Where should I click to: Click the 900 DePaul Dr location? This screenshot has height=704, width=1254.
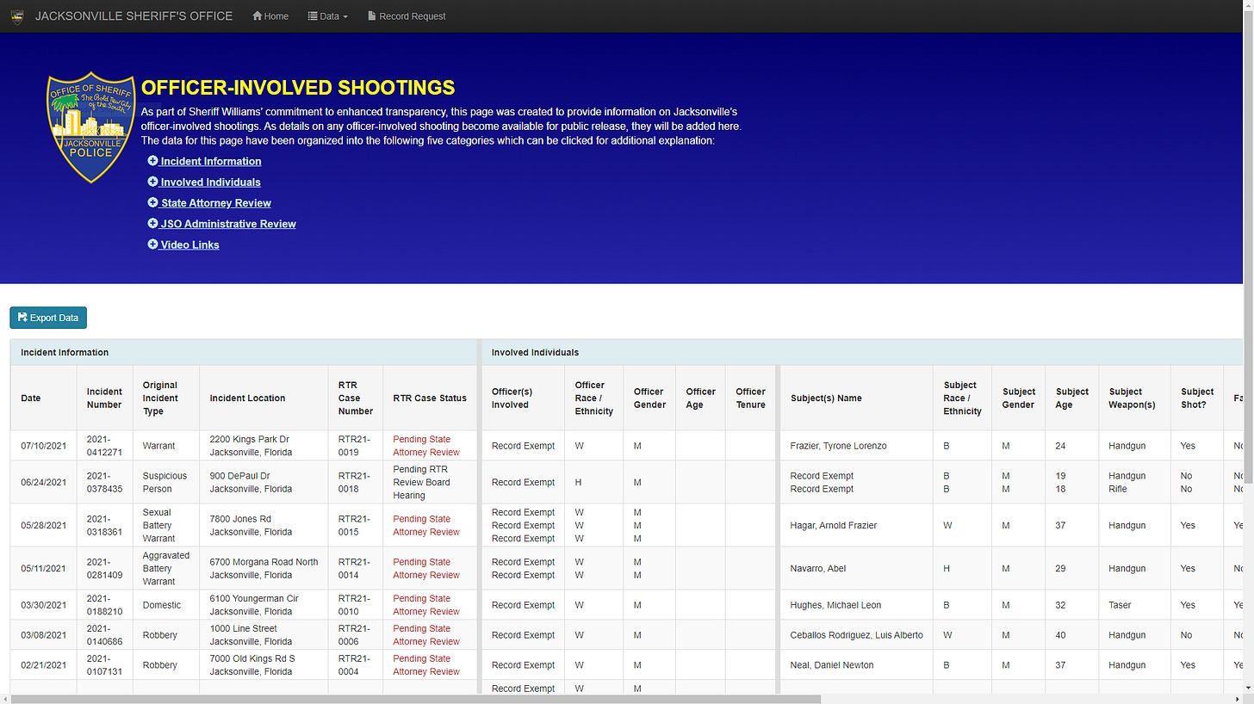coord(264,482)
